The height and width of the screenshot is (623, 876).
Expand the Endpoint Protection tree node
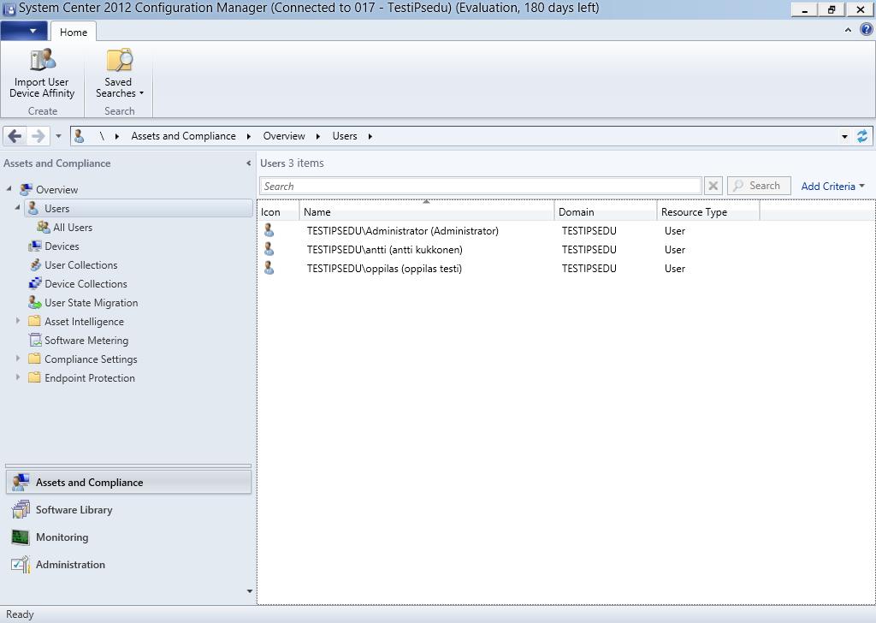point(17,377)
